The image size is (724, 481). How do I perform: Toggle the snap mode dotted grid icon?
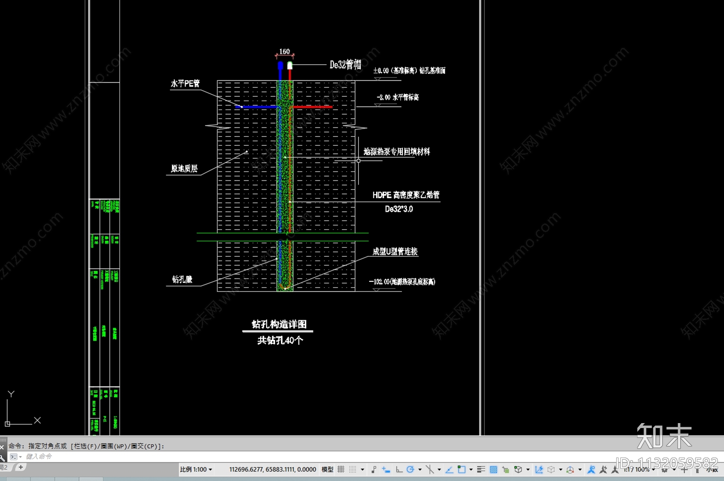(352, 469)
